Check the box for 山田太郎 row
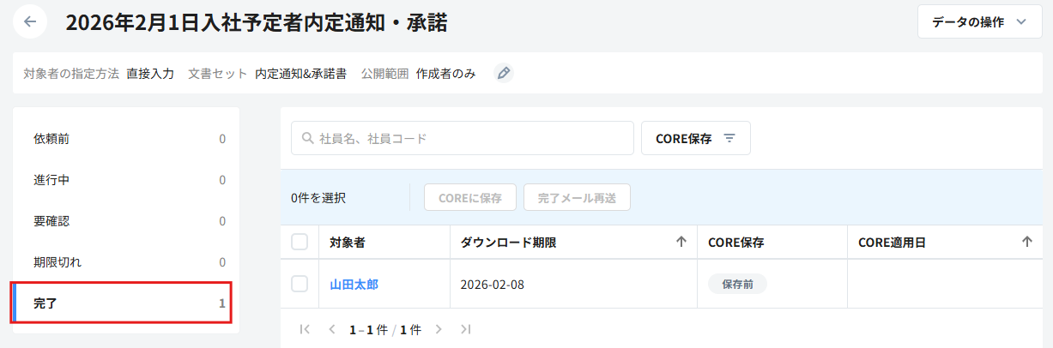This screenshot has height=348, width=1053. [300, 284]
